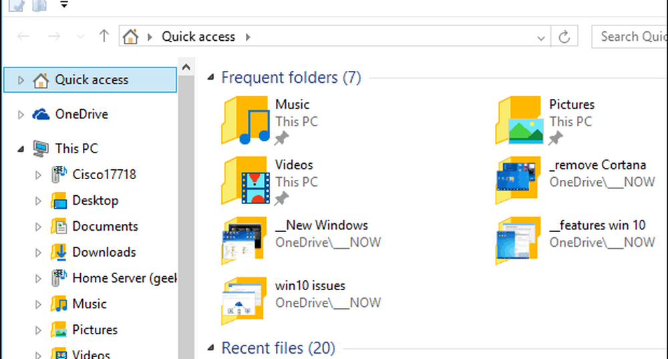Viewport: 668px width, 359px height.
Task: Open the Music folder icon in Frequent folders
Action: 244,120
